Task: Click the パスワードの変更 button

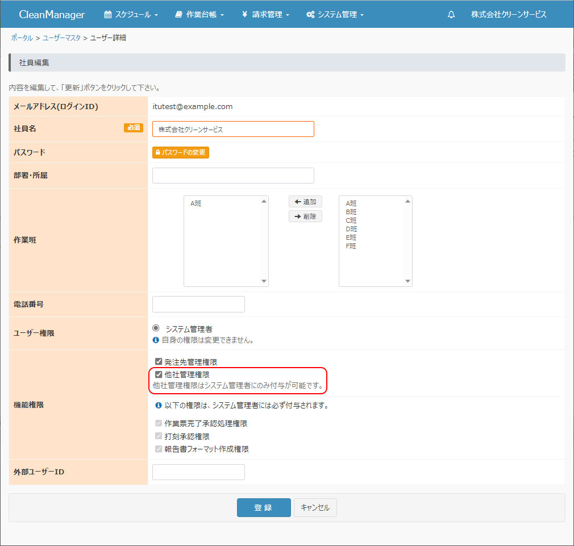Action: click(181, 153)
